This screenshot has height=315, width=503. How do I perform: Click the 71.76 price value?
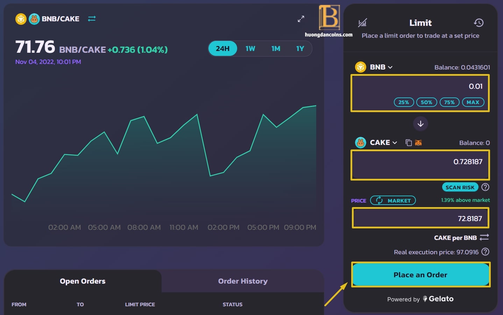click(35, 47)
